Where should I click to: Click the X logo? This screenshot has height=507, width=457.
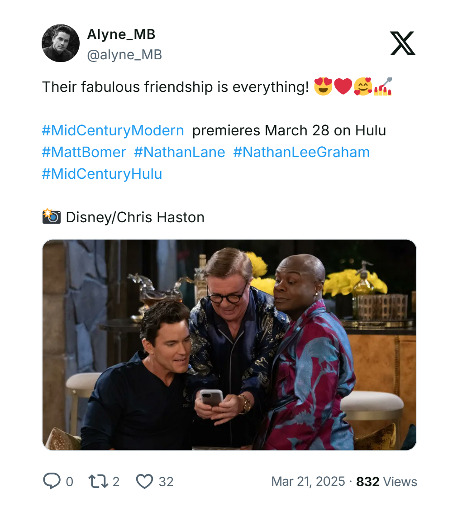click(402, 43)
